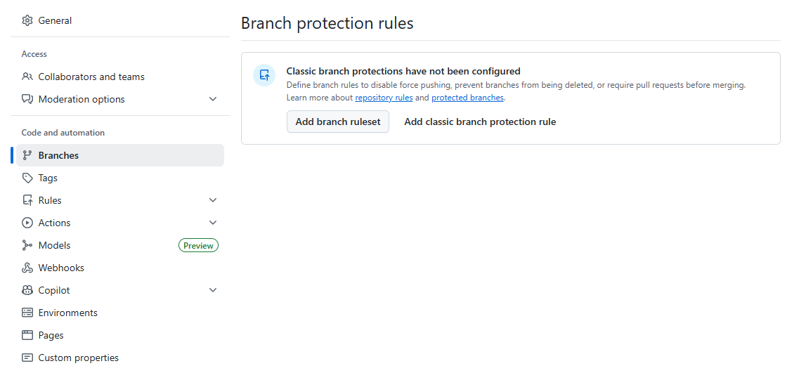
Task: Click the Custom properties icon
Action: click(27, 358)
